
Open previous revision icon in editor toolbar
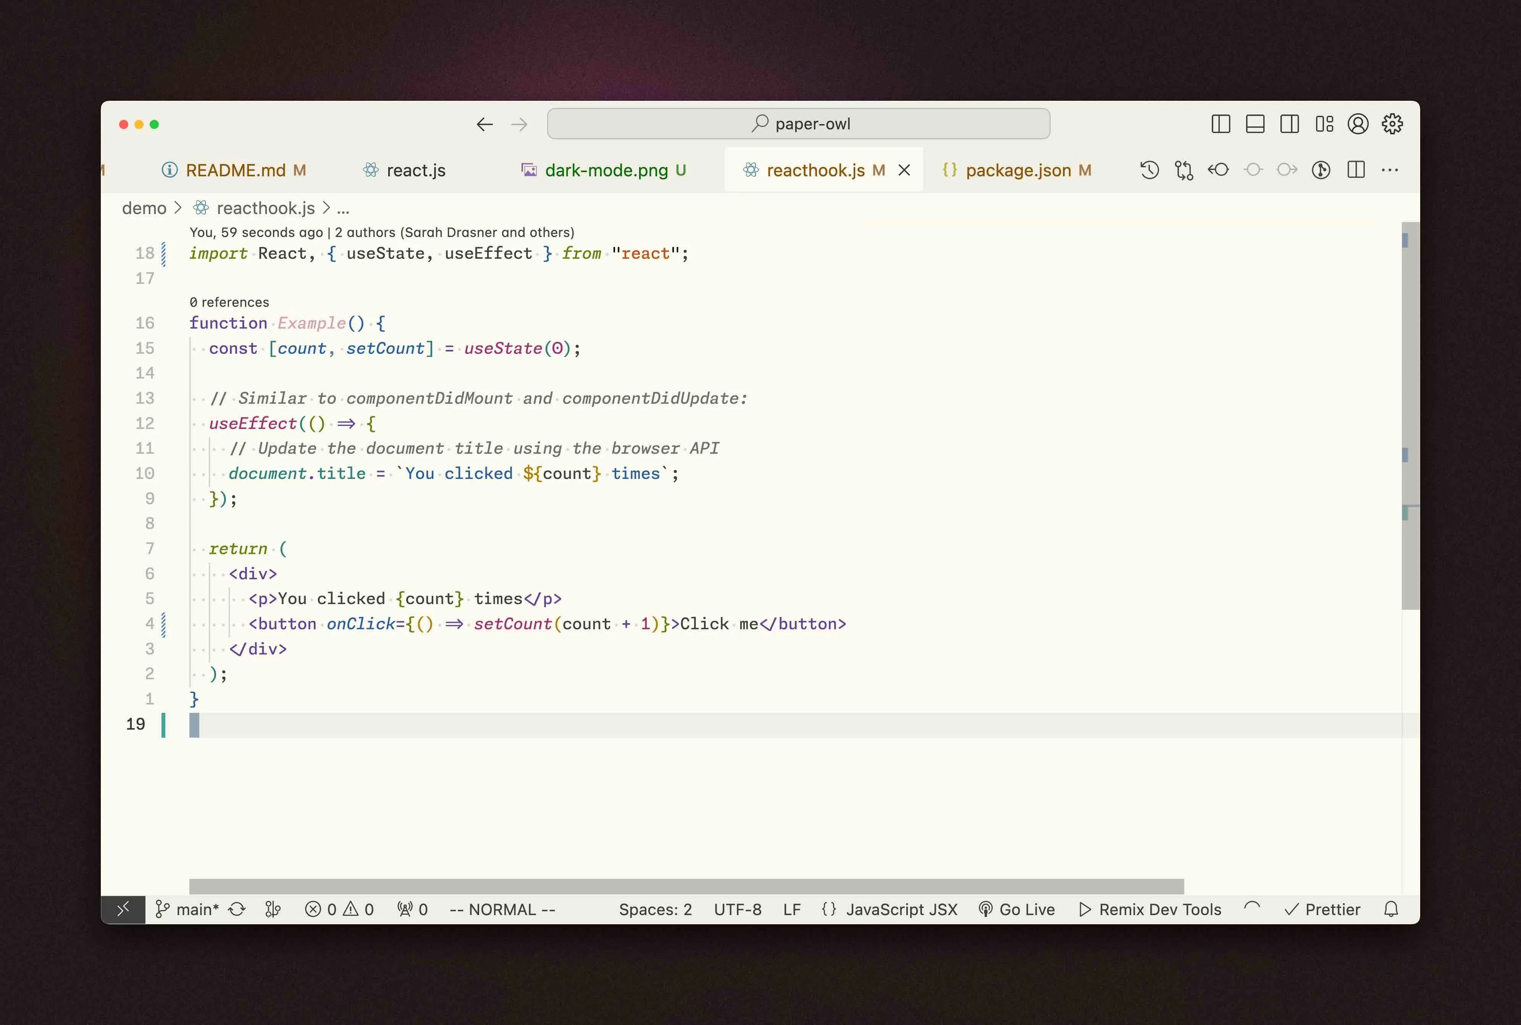1218,170
